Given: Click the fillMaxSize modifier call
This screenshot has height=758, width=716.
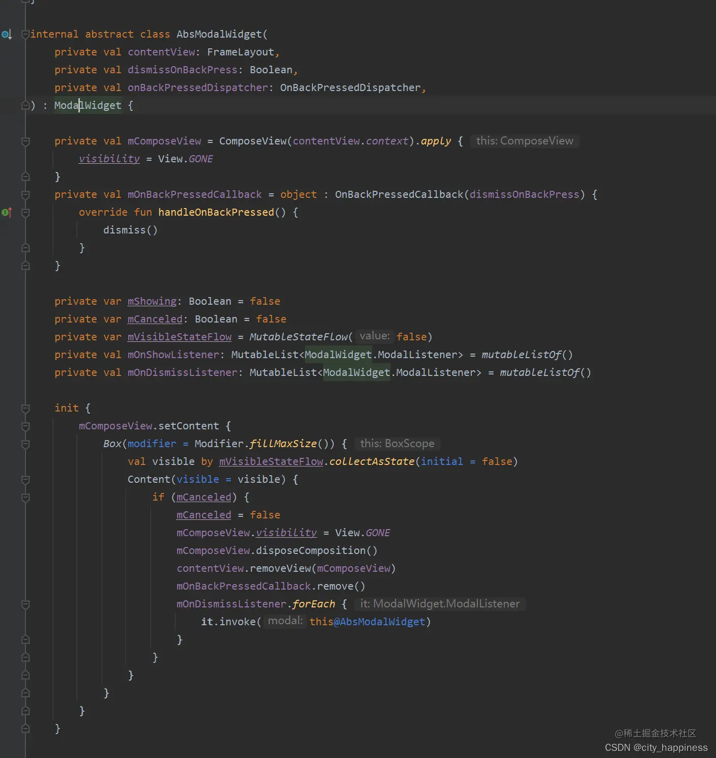Looking at the screenshot, I should [283, 444].
